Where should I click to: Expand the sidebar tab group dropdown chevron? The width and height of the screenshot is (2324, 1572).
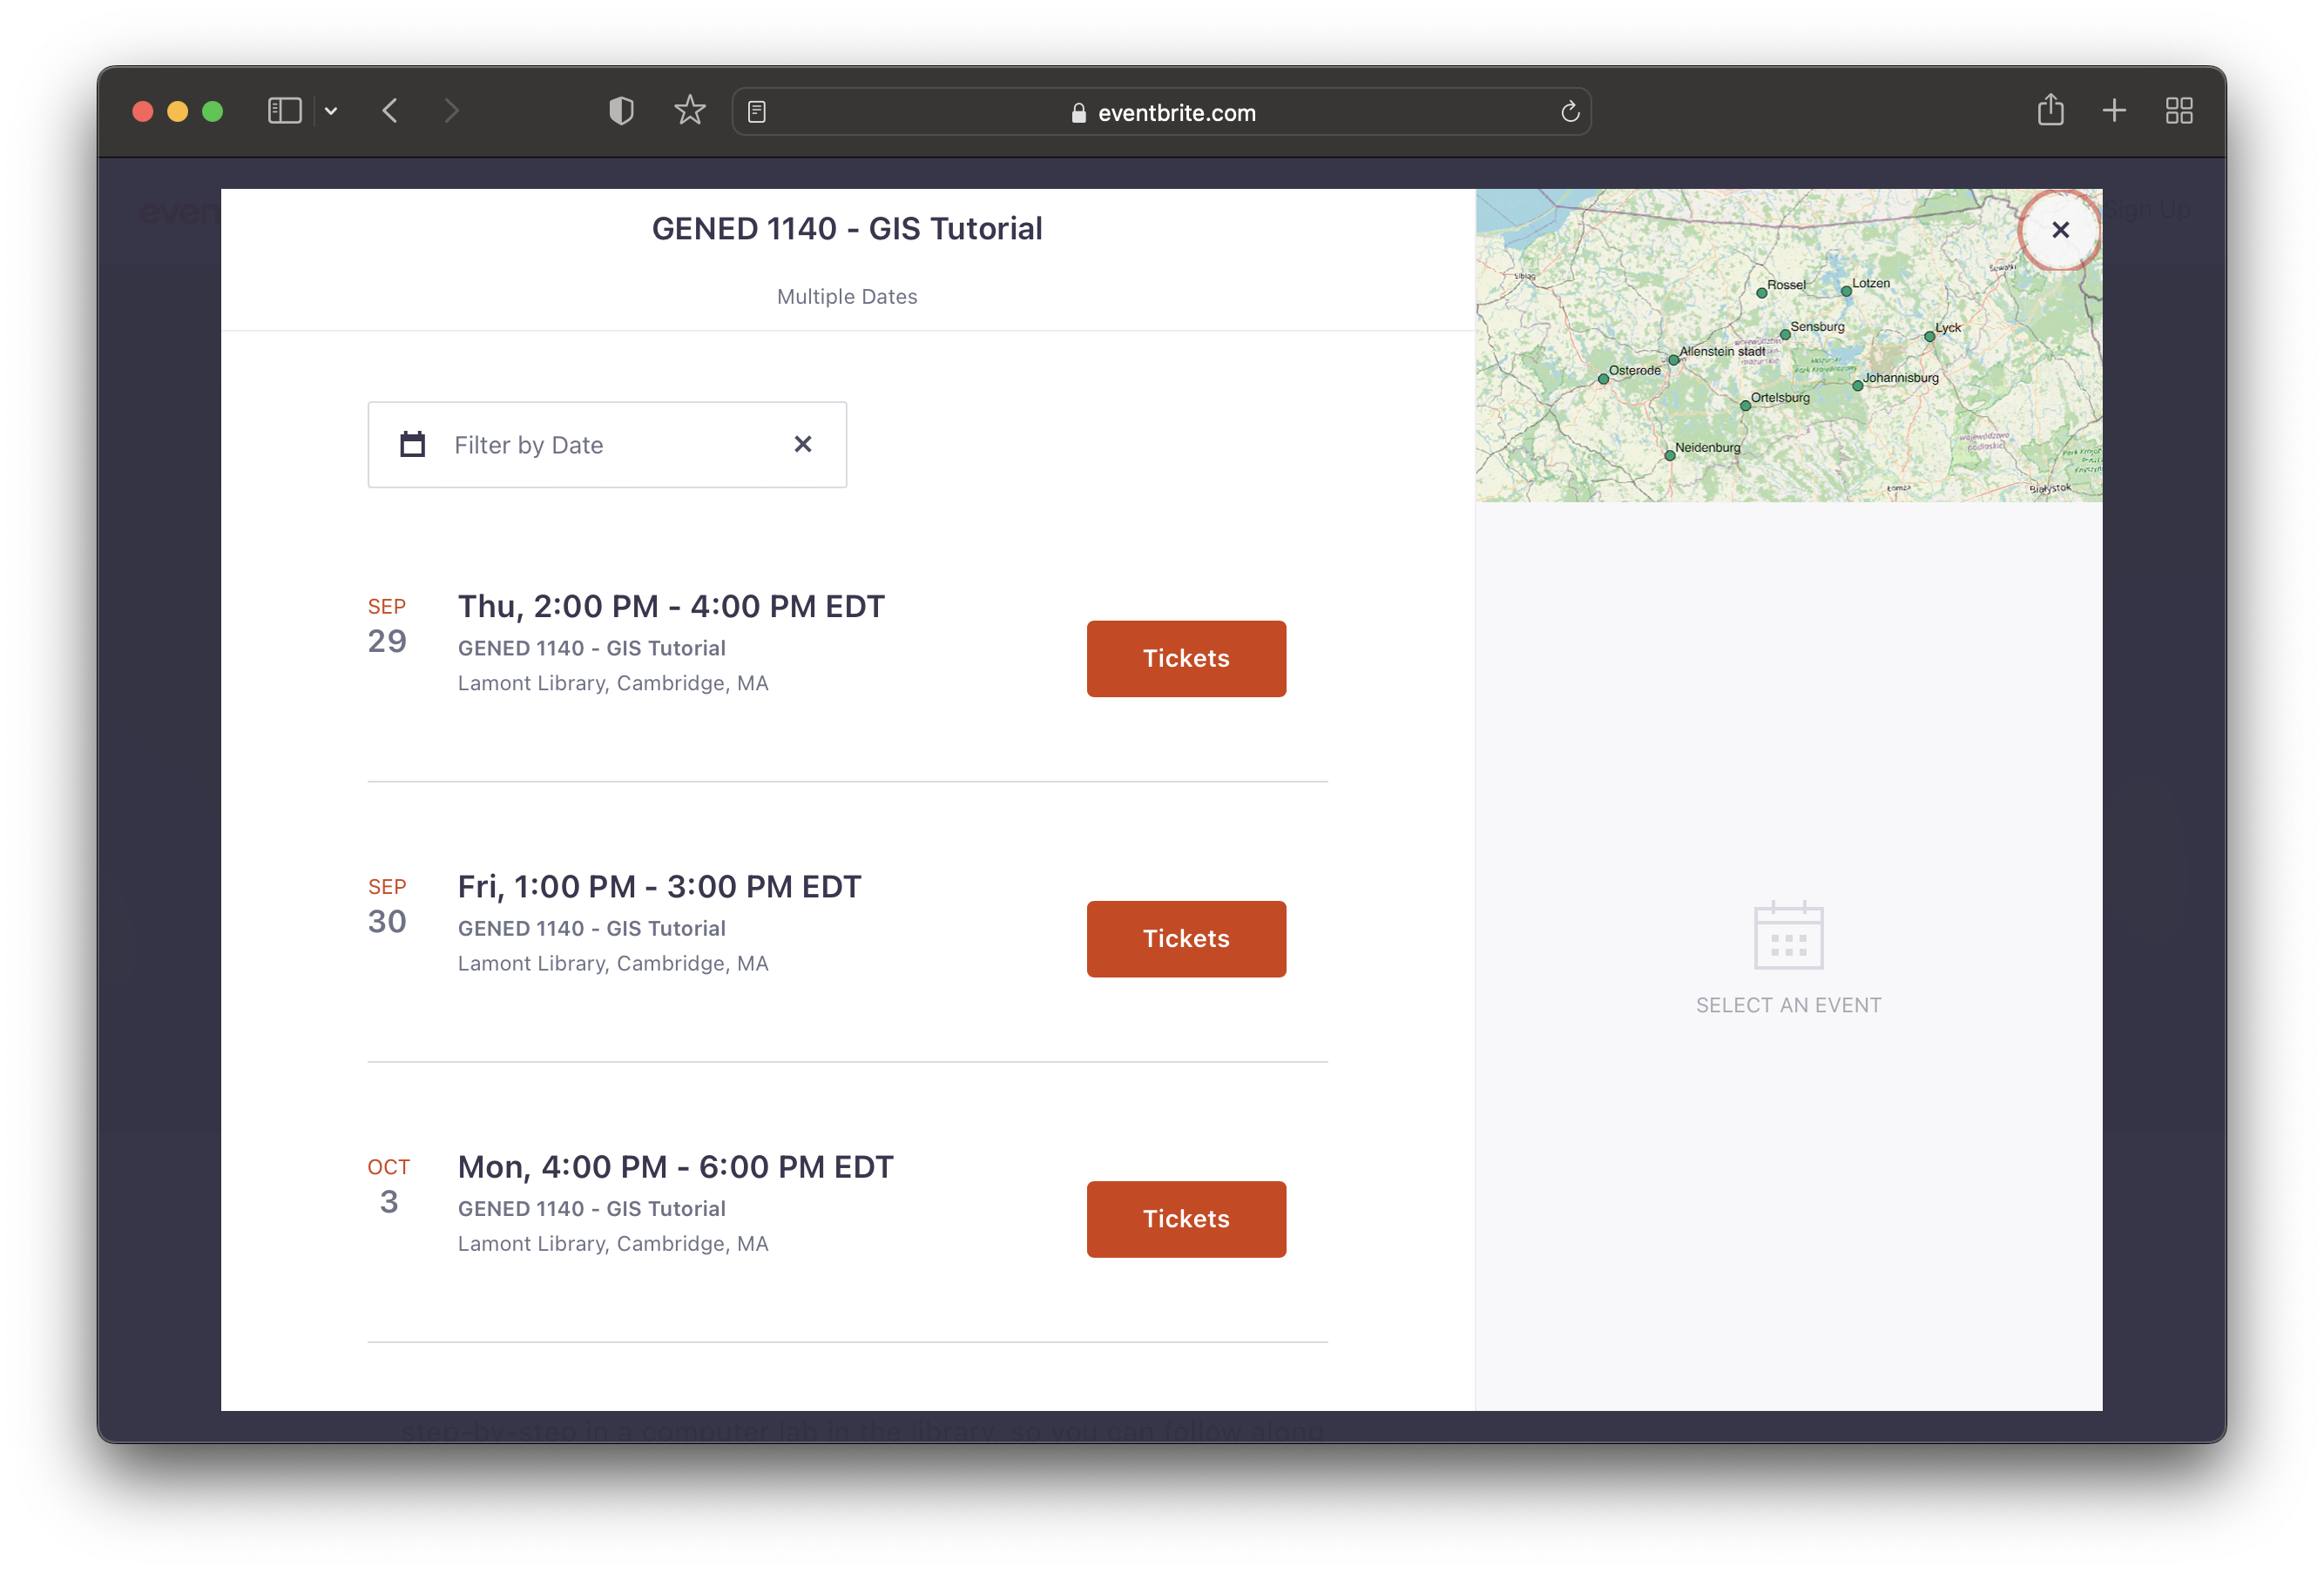tap(331, 111)
